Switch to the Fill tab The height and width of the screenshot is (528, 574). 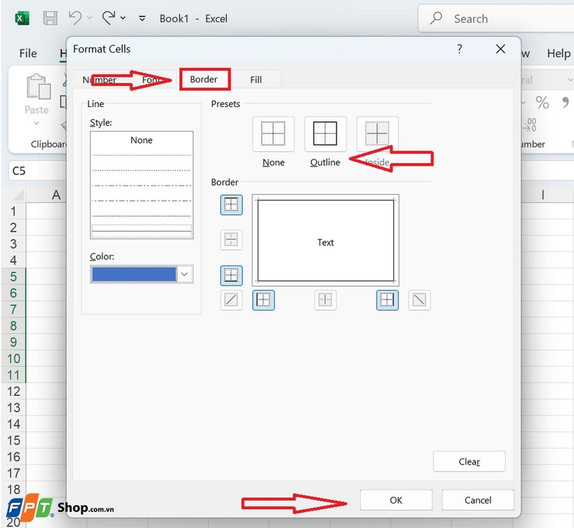(x=256, y=80)
